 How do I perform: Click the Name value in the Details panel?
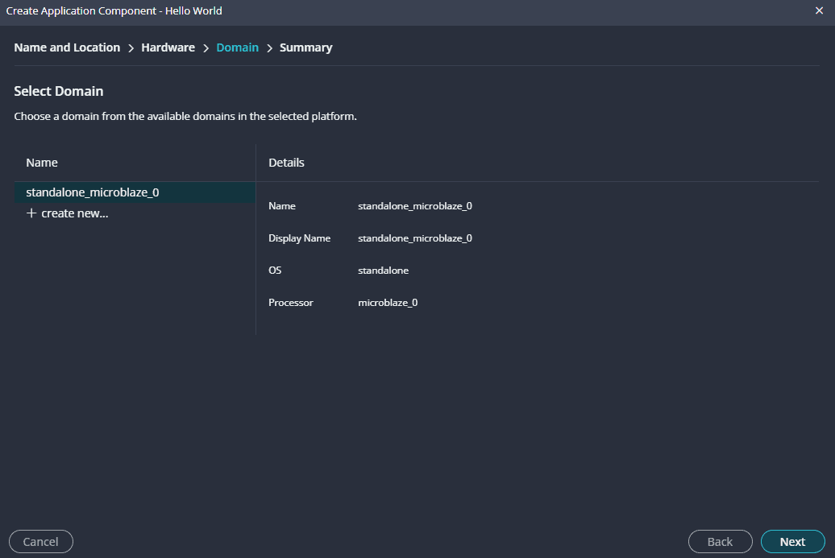pyautogui.click(x=414, y=206)
